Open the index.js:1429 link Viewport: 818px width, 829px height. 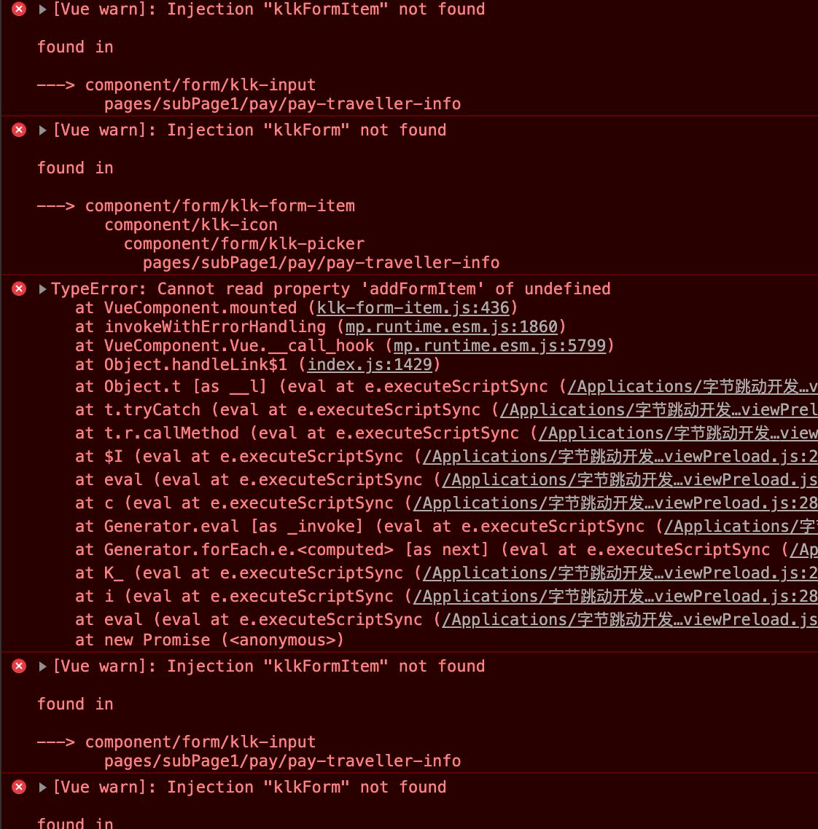point(370,365)
